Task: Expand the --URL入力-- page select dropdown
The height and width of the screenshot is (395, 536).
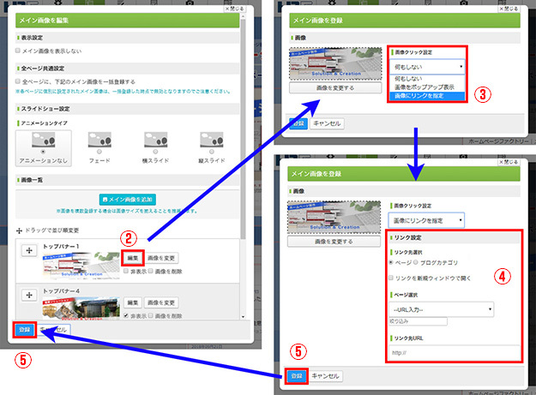Action: [x=441, y=309]
